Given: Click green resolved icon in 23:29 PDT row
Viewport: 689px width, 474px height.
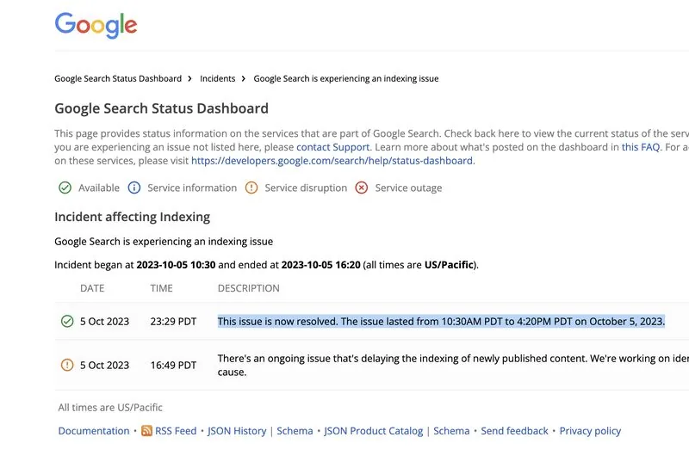Looking at the screenshot, I should [x=67, y=321].
